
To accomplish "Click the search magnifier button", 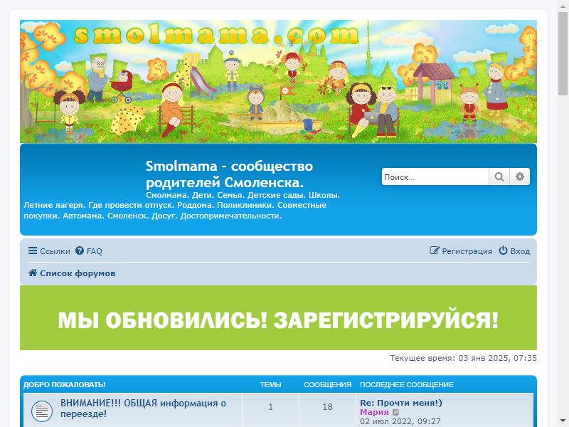I will tap(499, 176).
